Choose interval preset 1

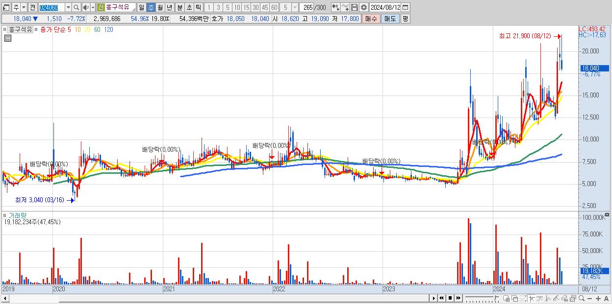click(x=208, y=7)
